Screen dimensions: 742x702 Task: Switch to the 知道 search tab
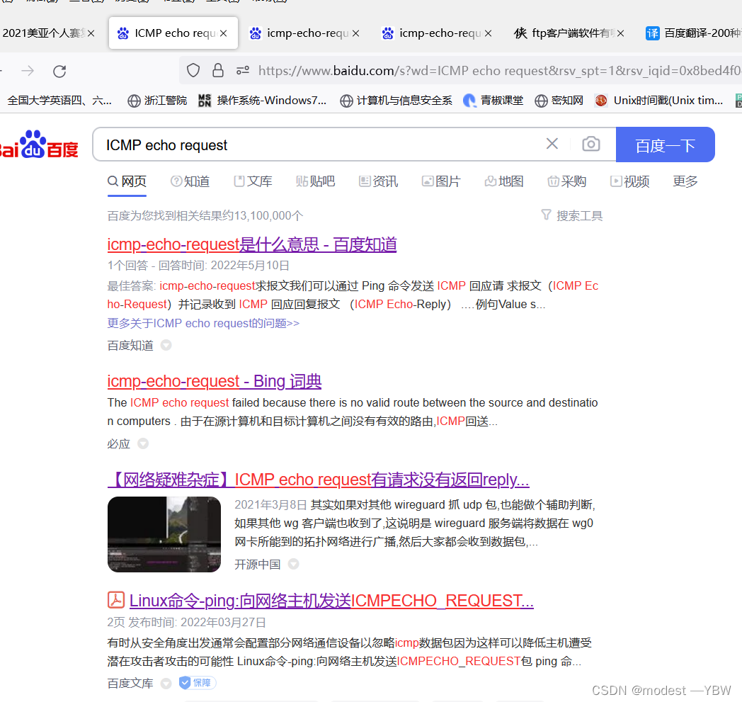coord(190,181)
